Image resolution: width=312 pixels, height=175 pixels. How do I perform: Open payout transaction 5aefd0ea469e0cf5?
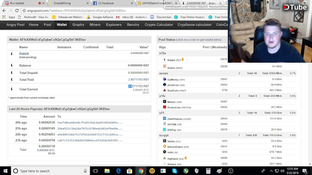(x=90, y=122)
